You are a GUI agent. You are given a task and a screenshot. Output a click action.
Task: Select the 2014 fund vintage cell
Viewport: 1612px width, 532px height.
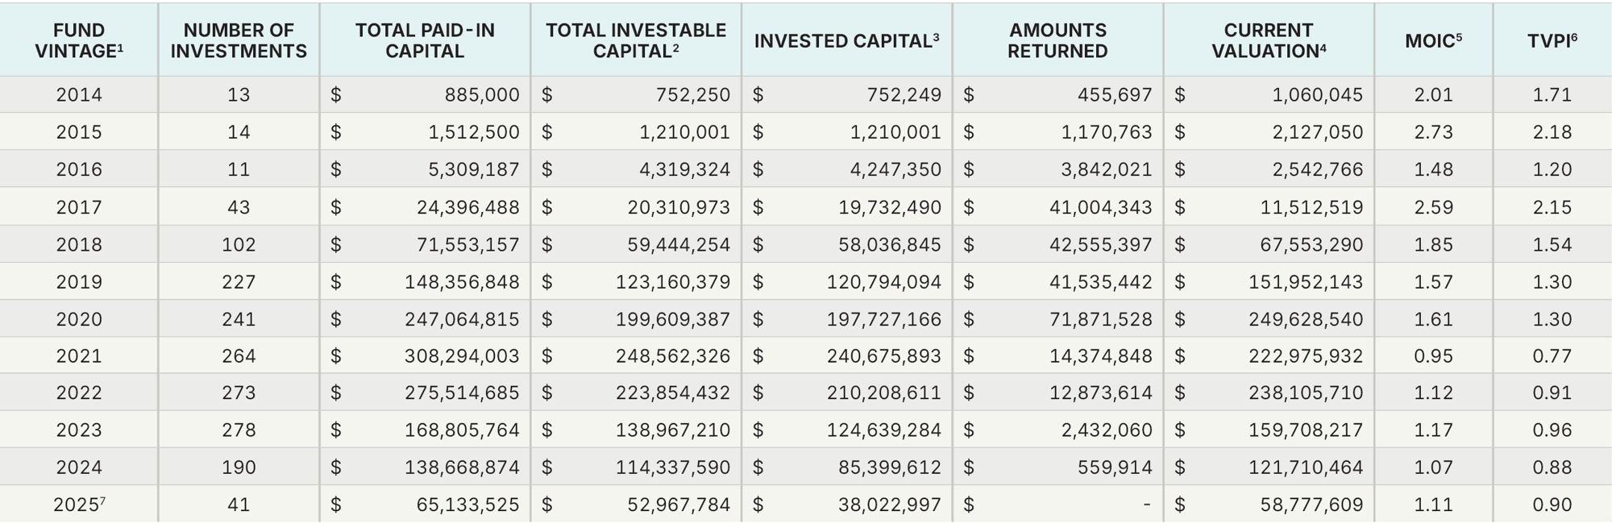click(x=79, y=95)
